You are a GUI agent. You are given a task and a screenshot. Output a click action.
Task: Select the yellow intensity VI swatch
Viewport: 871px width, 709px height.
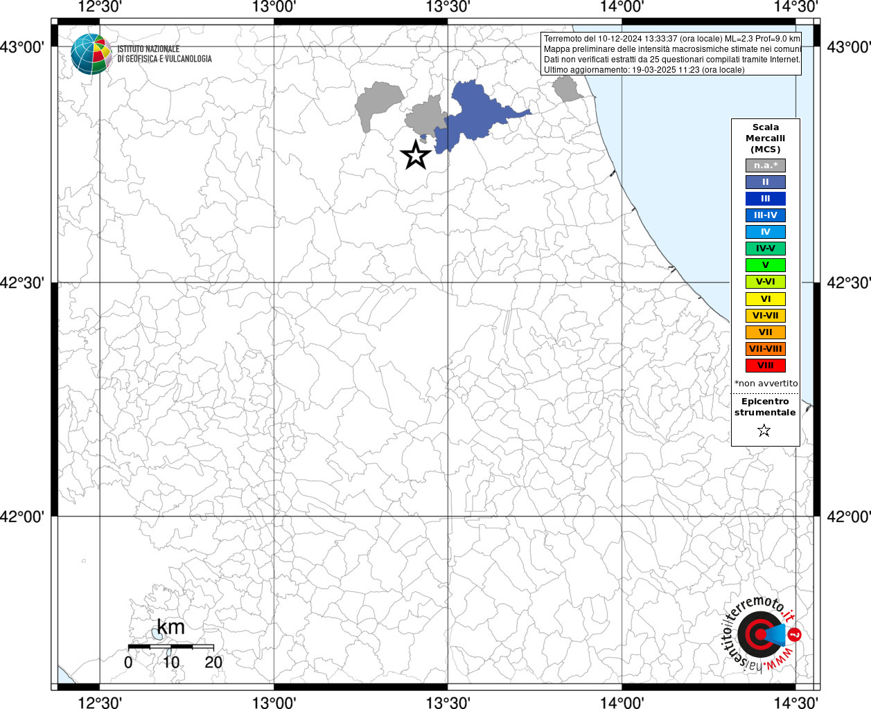click(766, 299)
